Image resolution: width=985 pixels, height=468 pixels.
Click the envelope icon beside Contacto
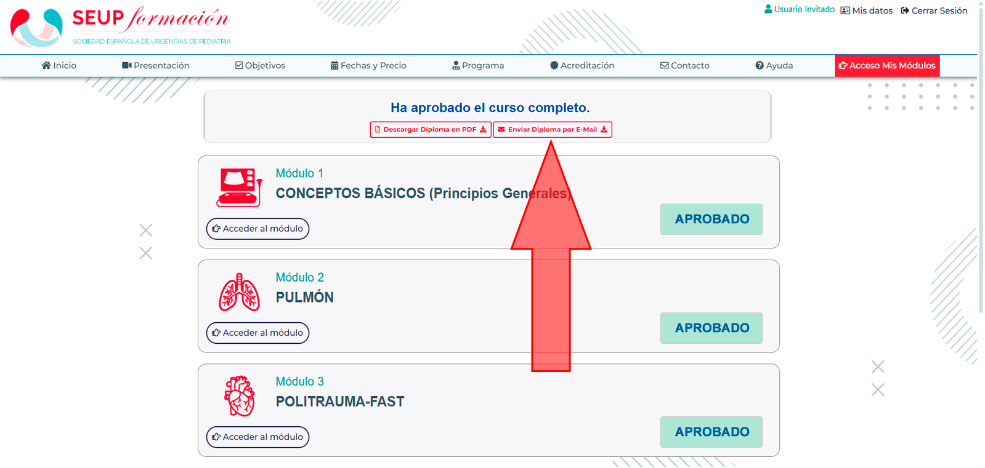(664, 65)
